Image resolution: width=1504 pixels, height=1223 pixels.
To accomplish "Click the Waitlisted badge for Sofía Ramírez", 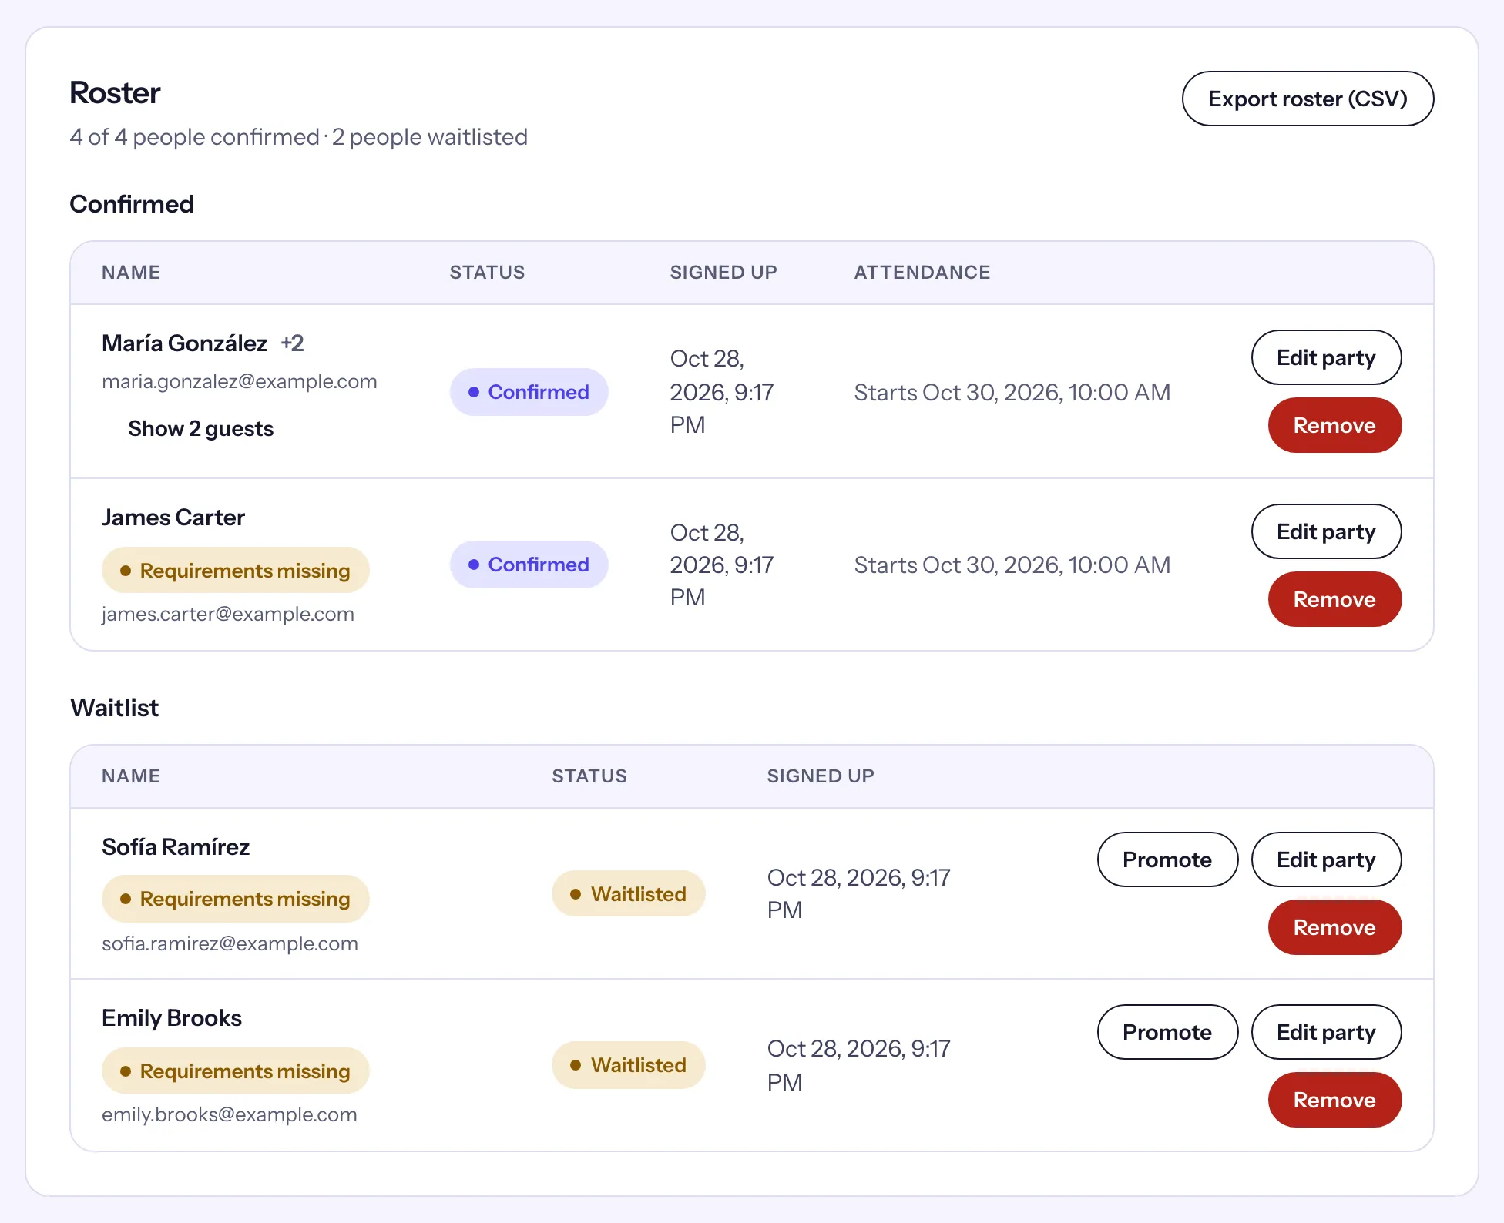I will (x=629, y=893).
